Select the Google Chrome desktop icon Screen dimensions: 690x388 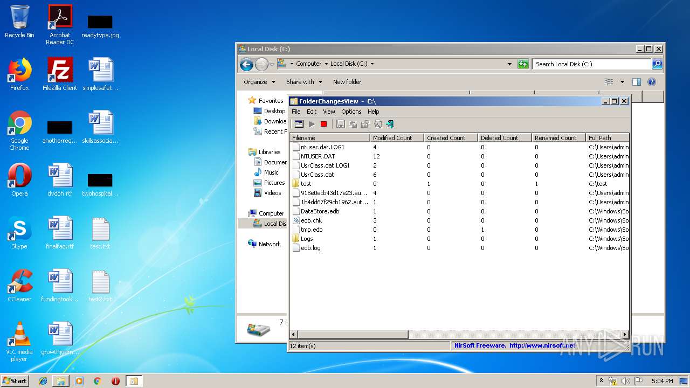(19, 131)
